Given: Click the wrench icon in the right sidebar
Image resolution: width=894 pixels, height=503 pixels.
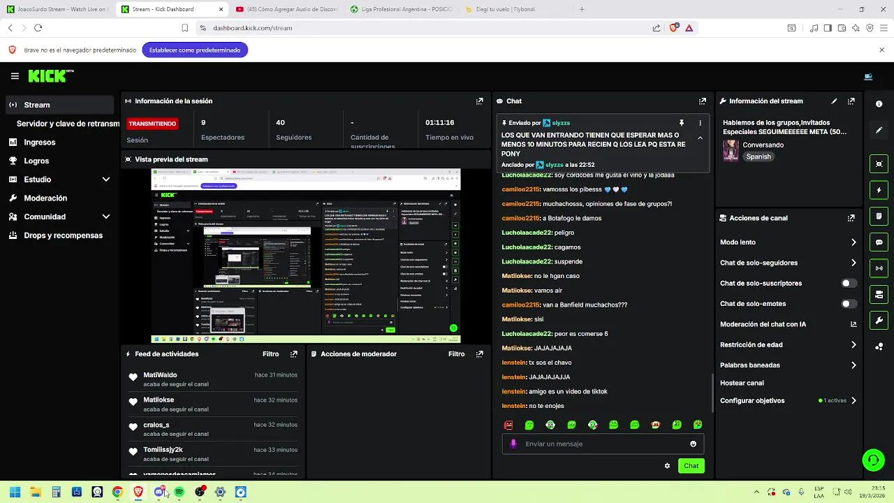Looking at the screenshot, I should (879, 321).
